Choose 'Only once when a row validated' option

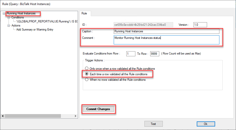coord(87,69)
